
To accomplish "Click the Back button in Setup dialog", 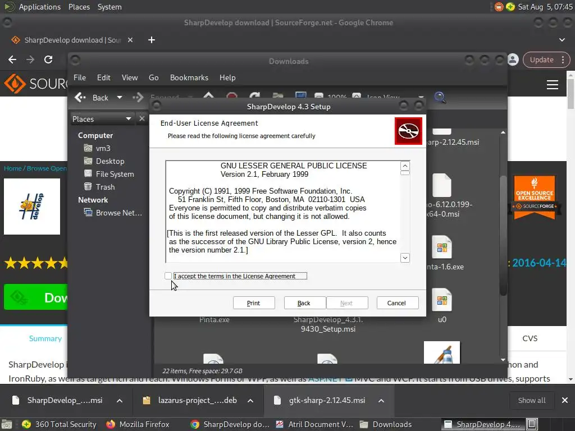I will click(304, 303).
